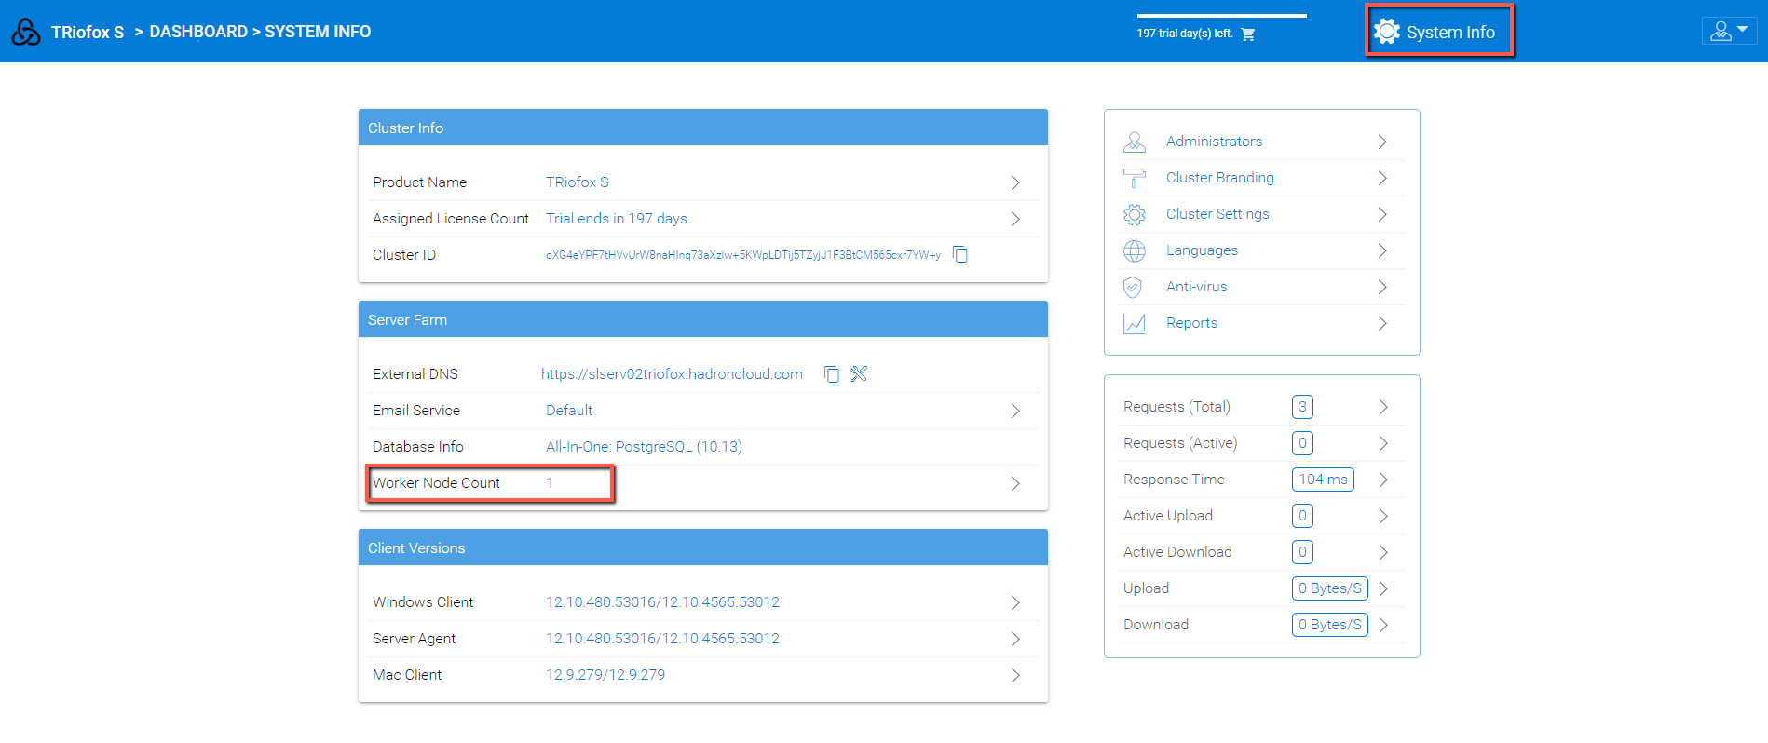
Task: Copy the Cluster ID to clipboard
Action: click(x=960, y=254)
